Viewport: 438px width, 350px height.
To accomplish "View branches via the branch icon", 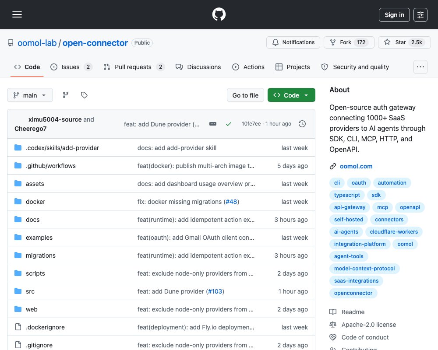I will point(66,95).
